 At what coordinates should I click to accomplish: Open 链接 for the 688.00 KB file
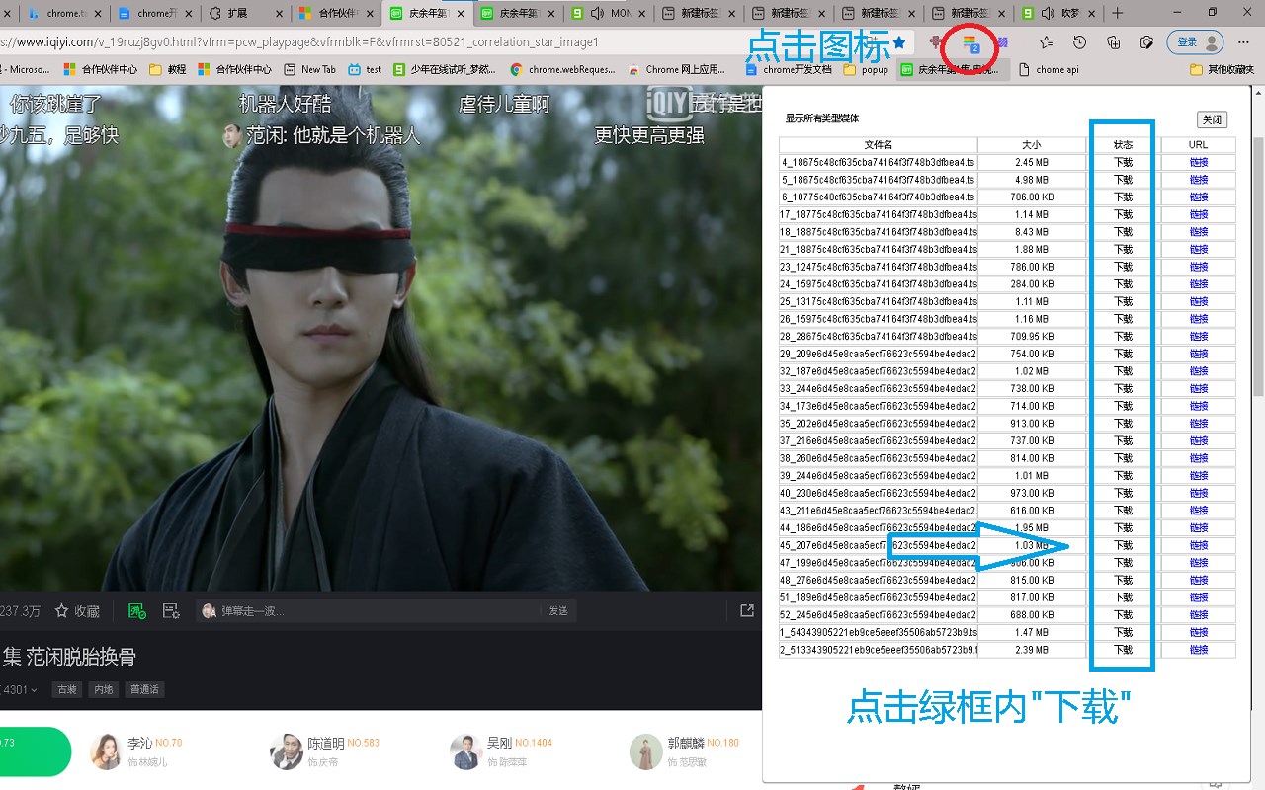tap(1199, 615)
